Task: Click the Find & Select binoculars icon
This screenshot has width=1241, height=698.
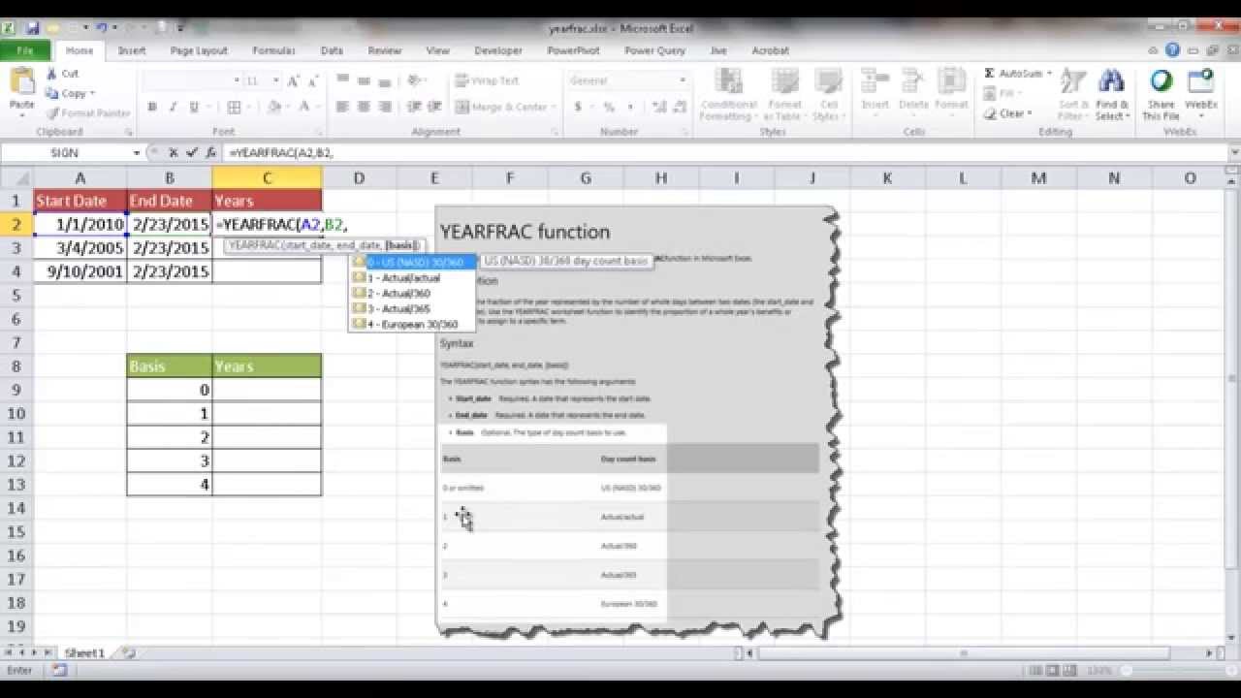Action: pyautogui.click(x=1111, y=81)
